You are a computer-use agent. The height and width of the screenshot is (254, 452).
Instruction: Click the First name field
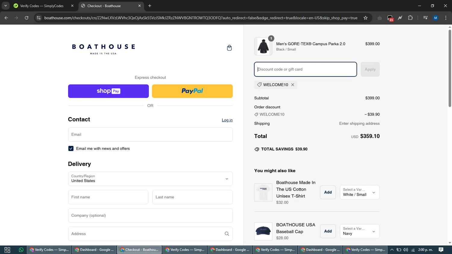[x=108, y=197]
